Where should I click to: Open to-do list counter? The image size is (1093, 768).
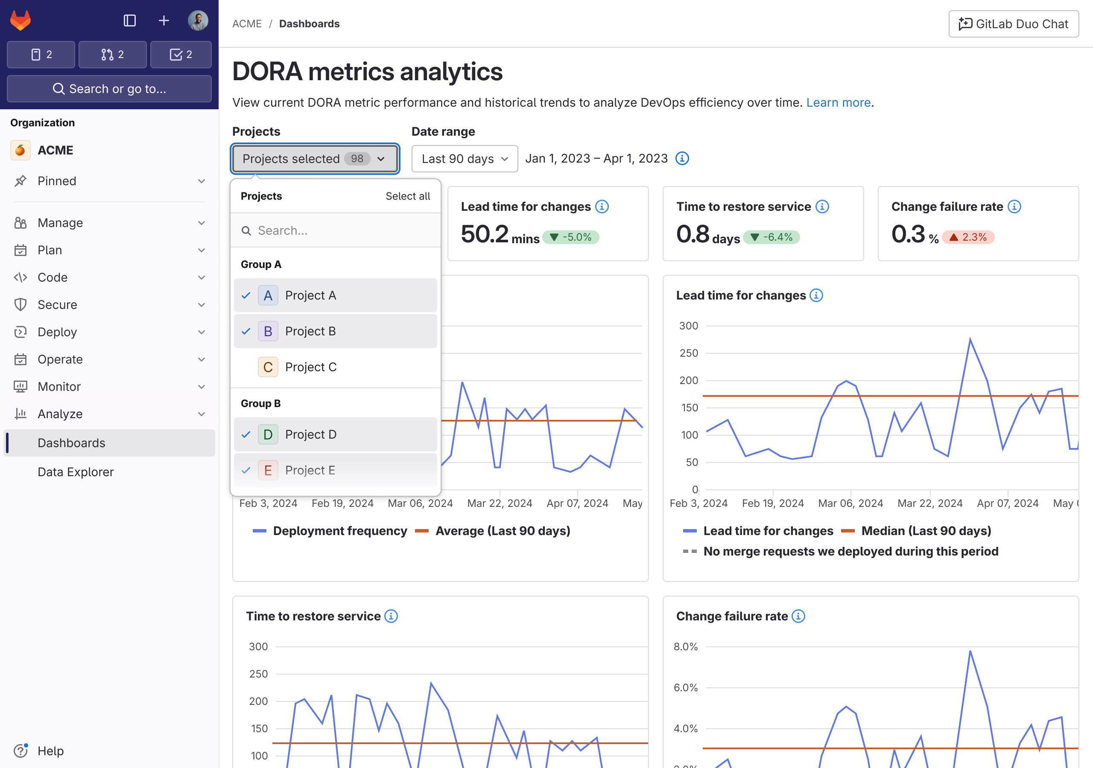pyautogui.click(x=181, y=54)
